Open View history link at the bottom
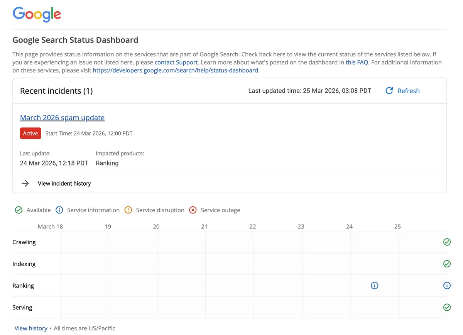Screen dimensions: 463x335 (x=31, y=328)
